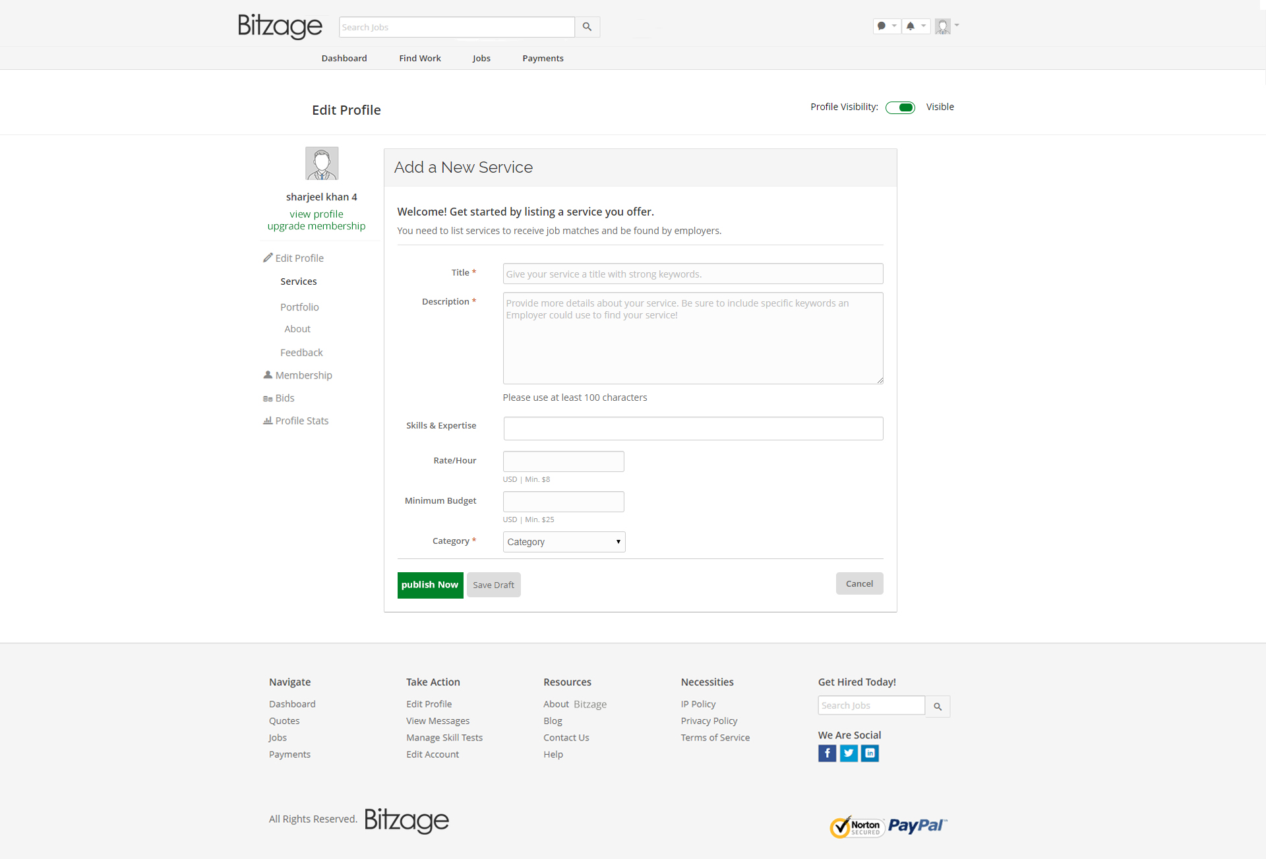The image size is (1266, 859).
Task: Expand the user avatar menu in header
Action: (x=947, y=26)
